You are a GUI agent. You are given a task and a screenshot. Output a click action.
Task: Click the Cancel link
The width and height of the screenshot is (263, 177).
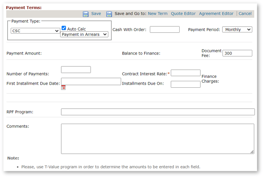[245, 14]
